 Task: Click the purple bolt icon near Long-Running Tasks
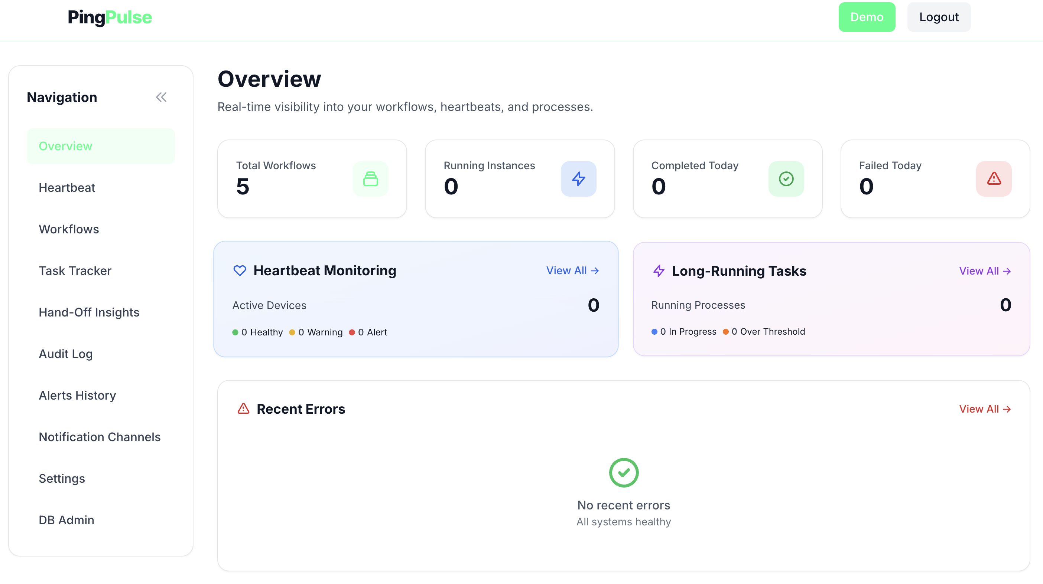click(659, 271)
